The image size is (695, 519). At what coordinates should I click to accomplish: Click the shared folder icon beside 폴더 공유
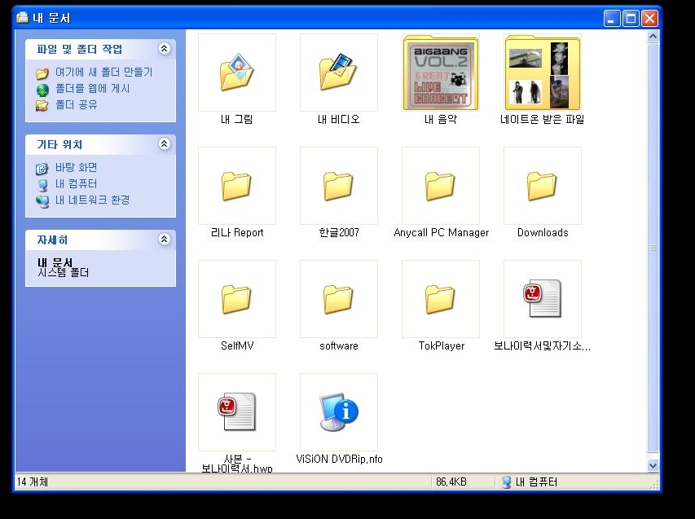(x=42, y=105)
